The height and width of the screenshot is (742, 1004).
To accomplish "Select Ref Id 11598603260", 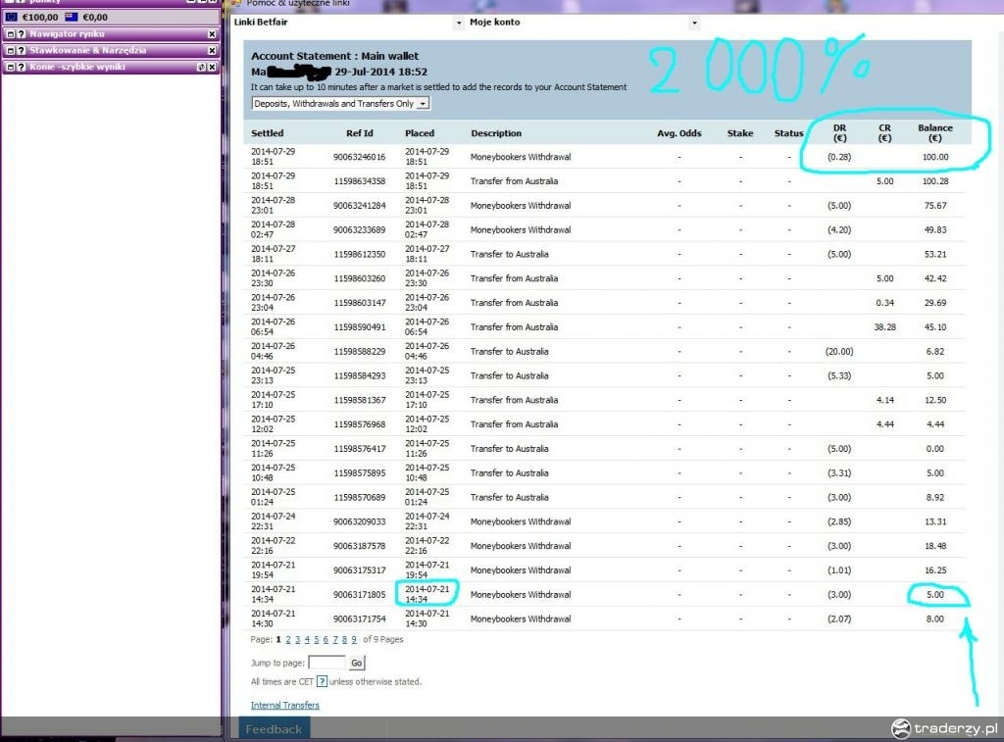I will point(359,278).
